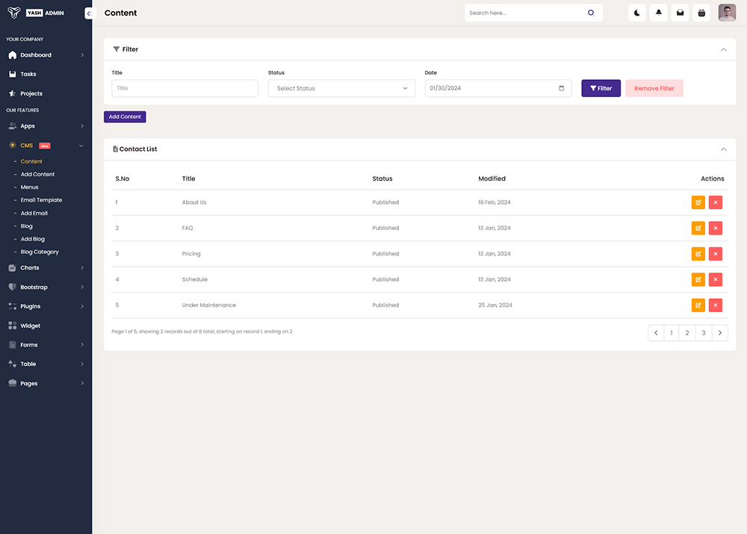Open the calendar icon in the header
Viewport: 747px width, 534px height.
click(701, 13)
